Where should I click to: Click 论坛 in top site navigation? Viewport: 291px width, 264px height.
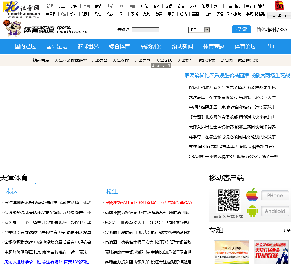[62, 6]
